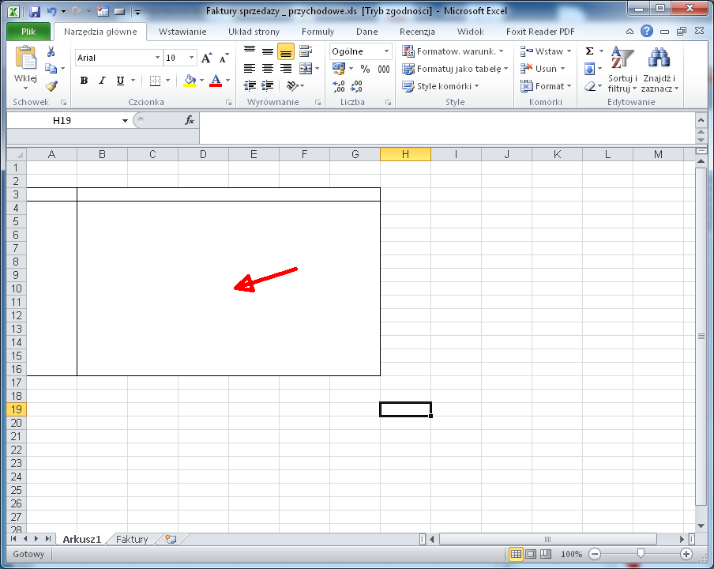This screenshot has height=569, width=714.
Task: Switch to the Wstawianie ribbon tab
Action: (182, 32)
